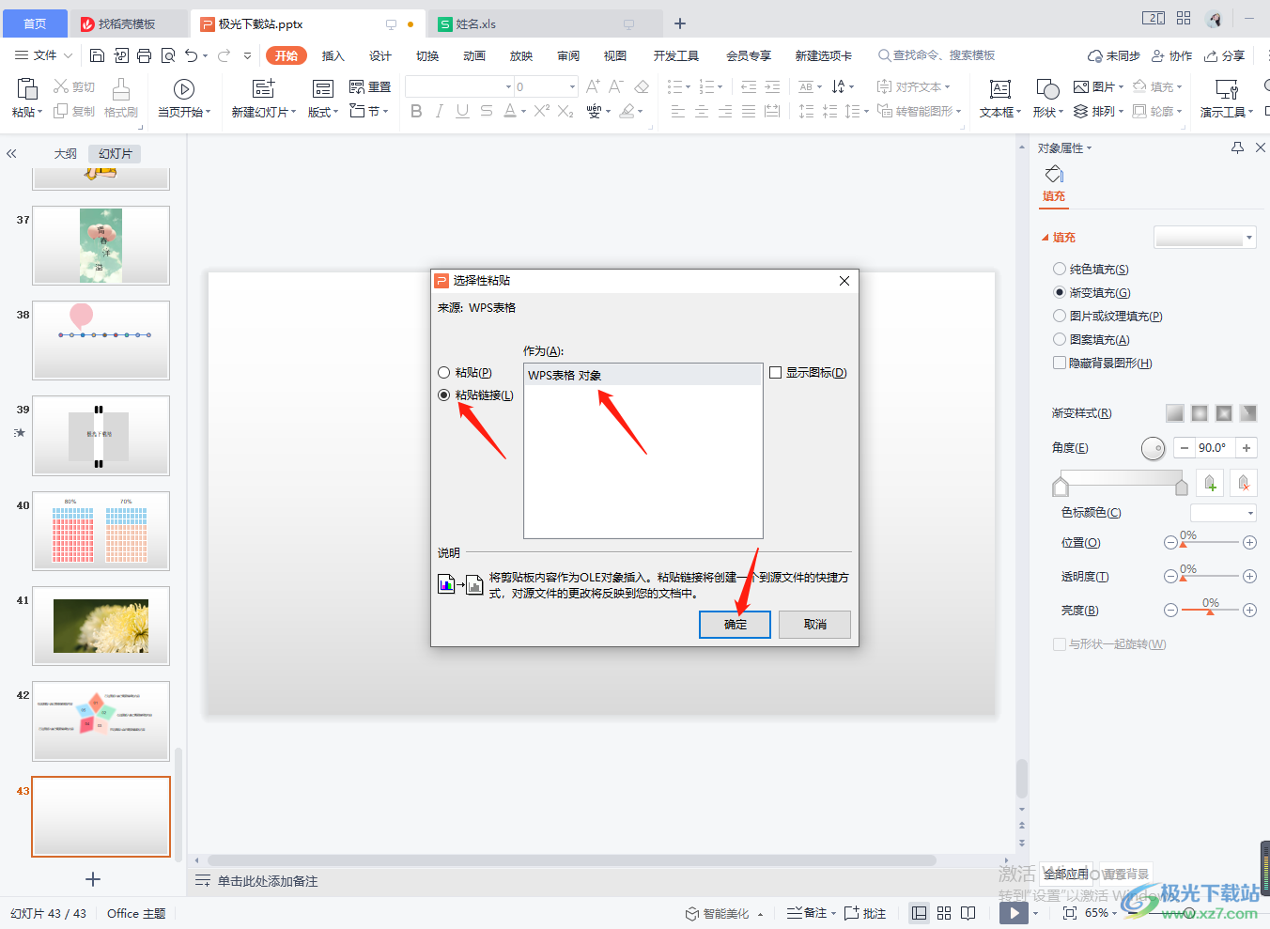Open the Layout (版式) dropdown
Viewport: 1270px width, 929px height.
323,112
